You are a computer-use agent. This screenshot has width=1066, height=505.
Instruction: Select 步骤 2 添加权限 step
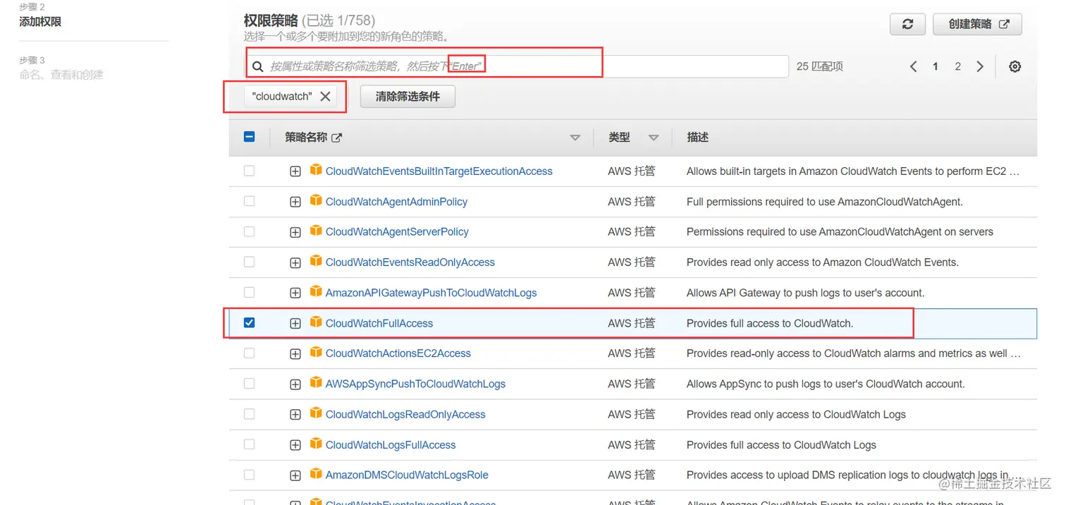[40, 16]
